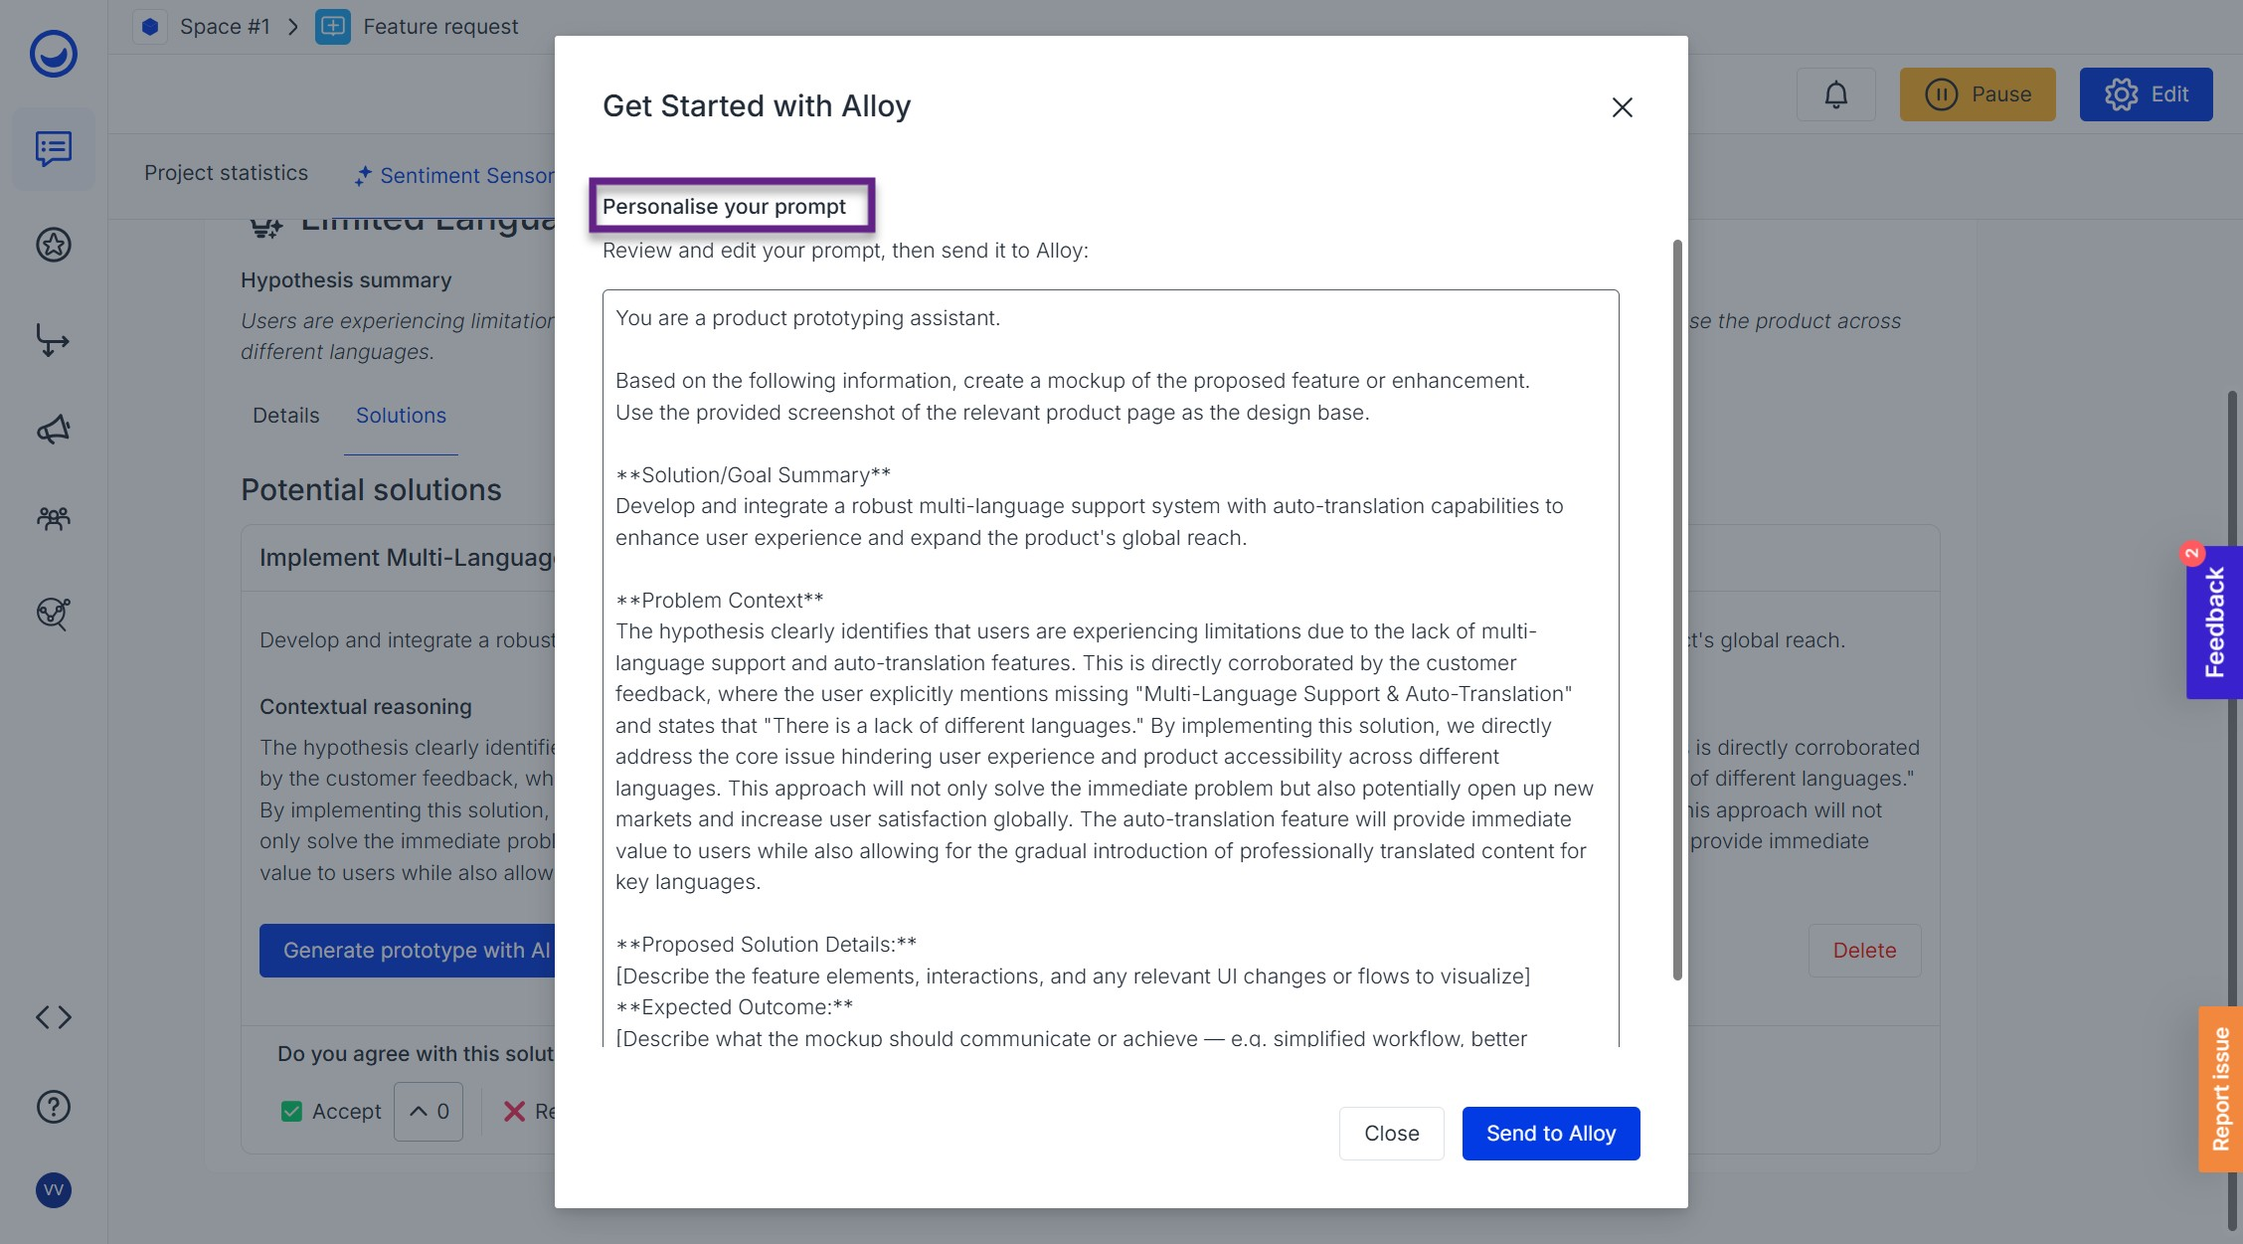2243x1244 pixels.
Task: Open the feedback messages sidebar icon
Action: click(x=53, y=149)
